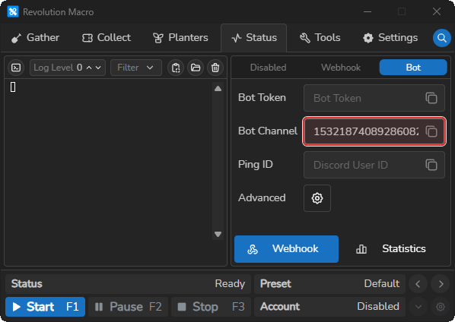Click the Bot Channel clipboard icon

pos(431,131)
